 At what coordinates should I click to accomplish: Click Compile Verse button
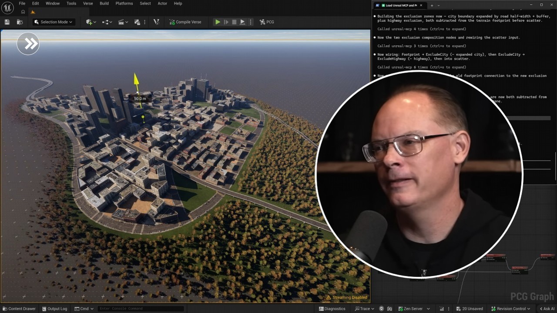pos(185,22)
